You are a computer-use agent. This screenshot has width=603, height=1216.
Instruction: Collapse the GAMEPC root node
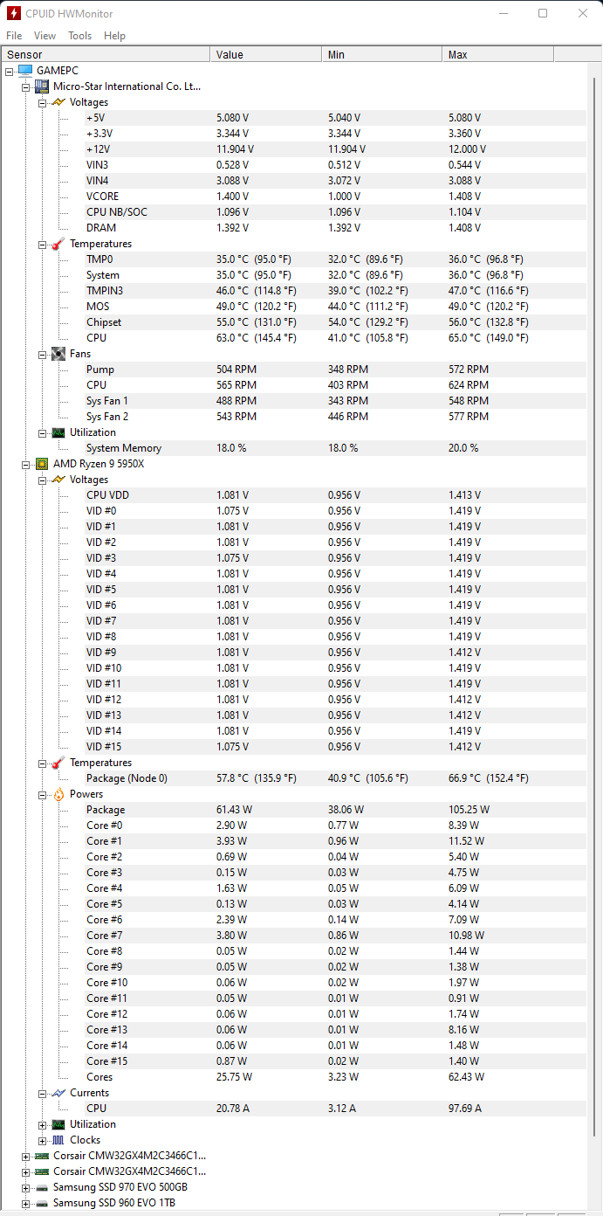(x=9, y=71)
